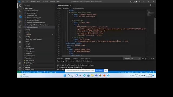The image size is (173, 97).
Task: Open the Extensions view
Action: 20,26
